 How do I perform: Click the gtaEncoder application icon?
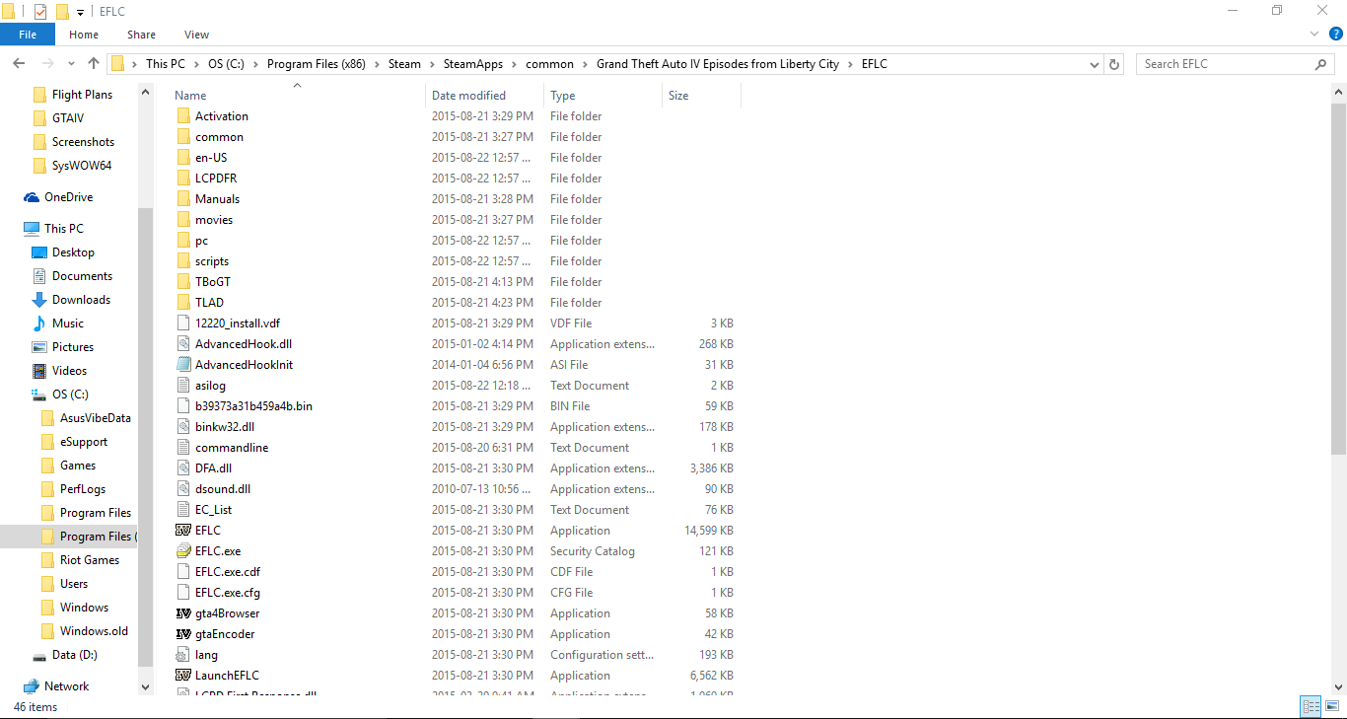coord(183,634)
